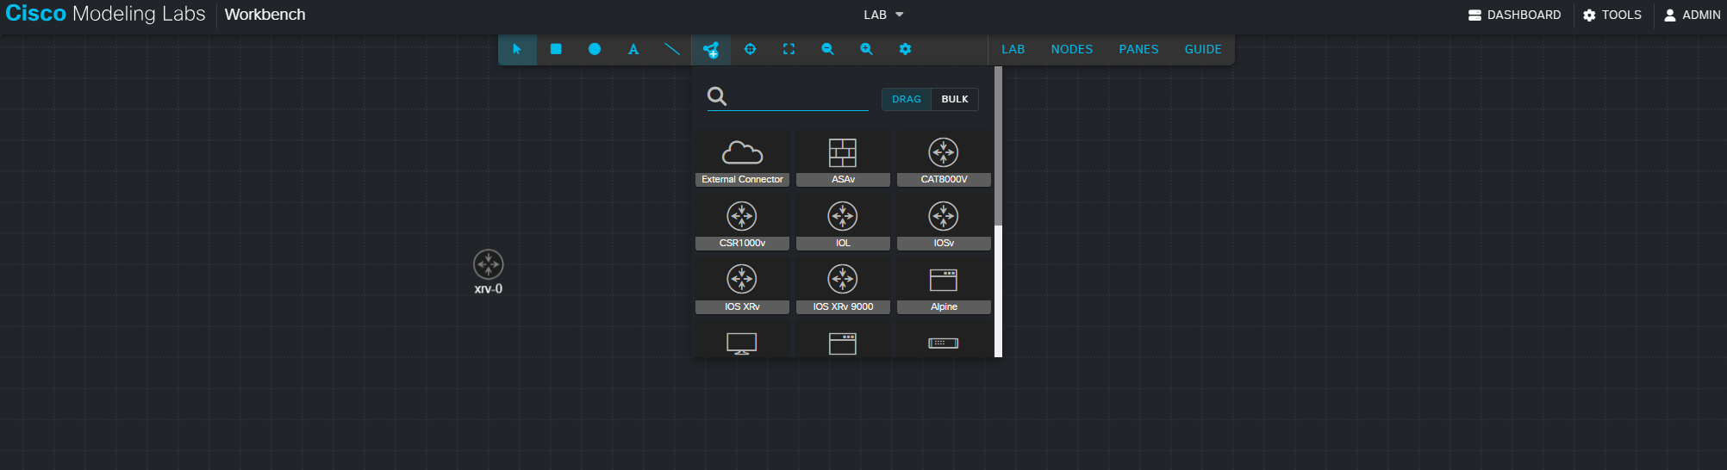Open the TOOLS menu

1612,15
